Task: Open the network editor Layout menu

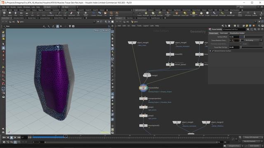Action: coord(146,25)
